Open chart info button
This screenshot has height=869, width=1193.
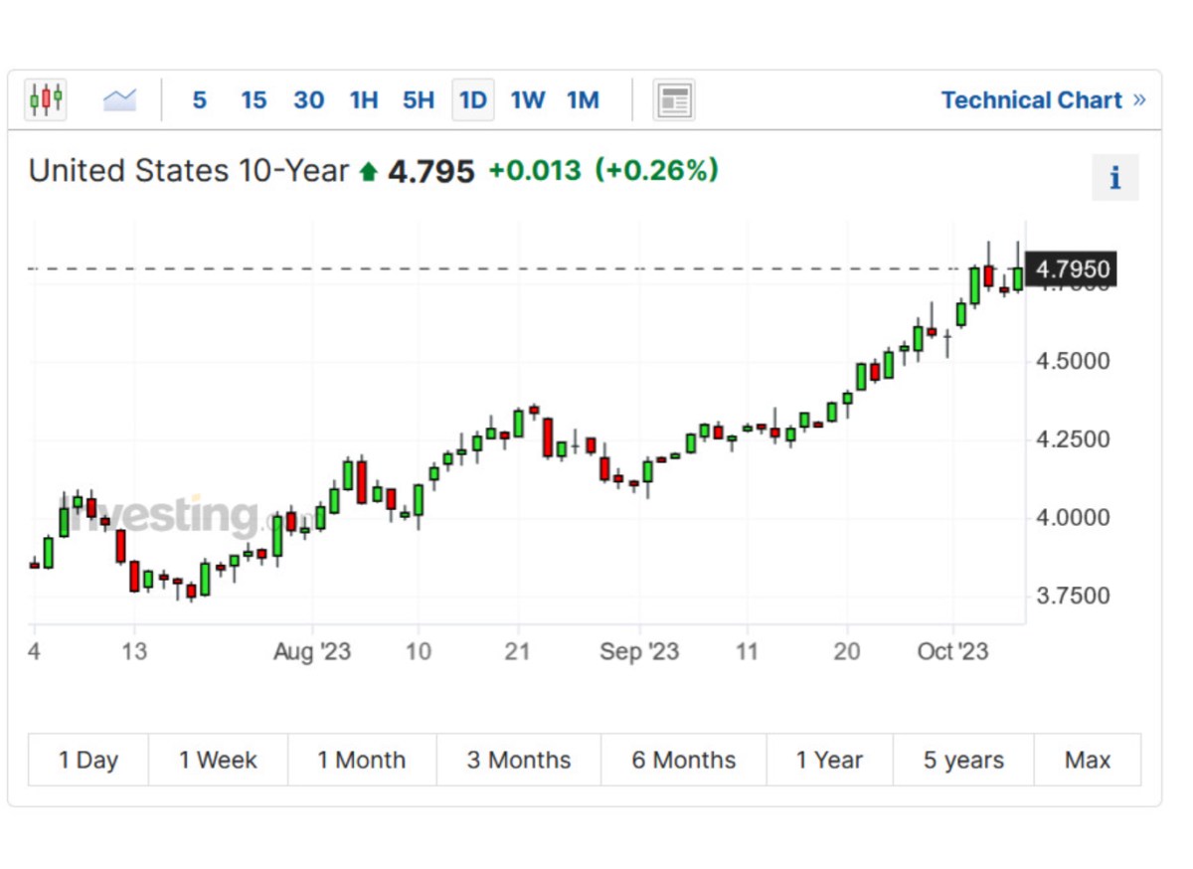[x=1115, y=178]
